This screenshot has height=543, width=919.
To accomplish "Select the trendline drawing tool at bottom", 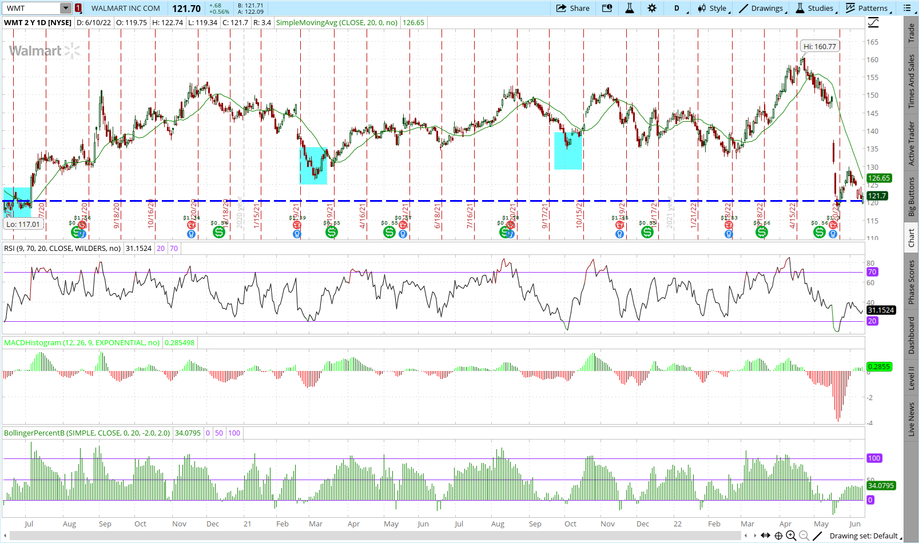I will [818, 536].
